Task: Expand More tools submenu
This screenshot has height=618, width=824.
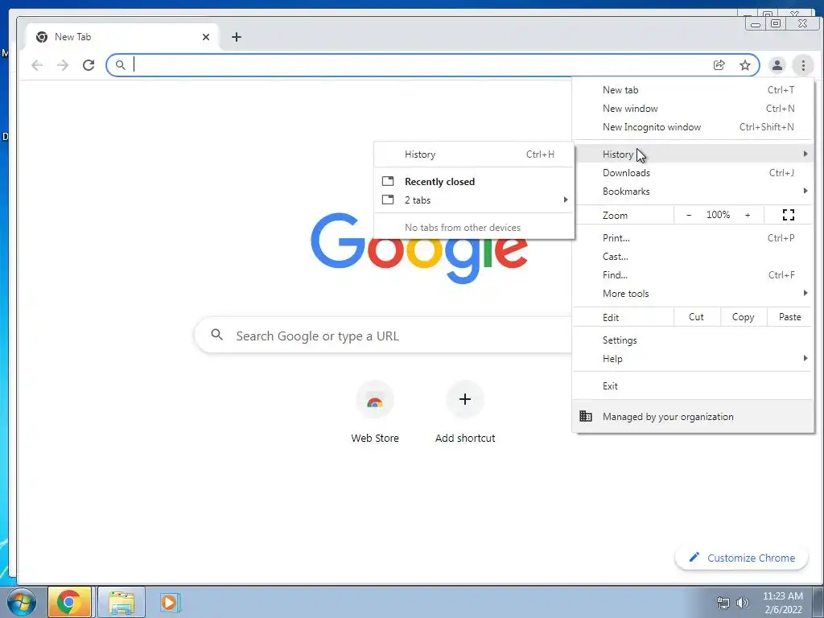Action: [x=693, y=294]
